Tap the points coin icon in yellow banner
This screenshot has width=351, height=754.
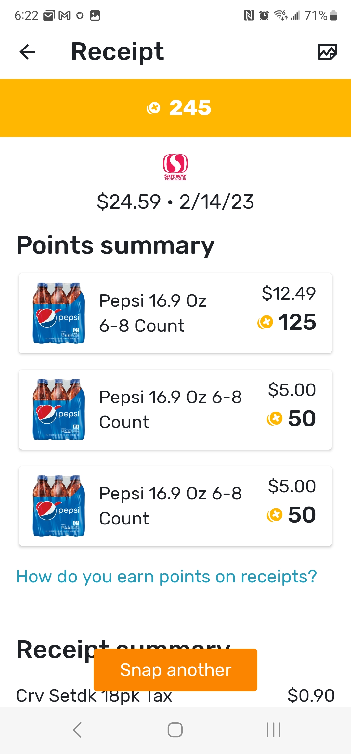[x=154, y=108]
